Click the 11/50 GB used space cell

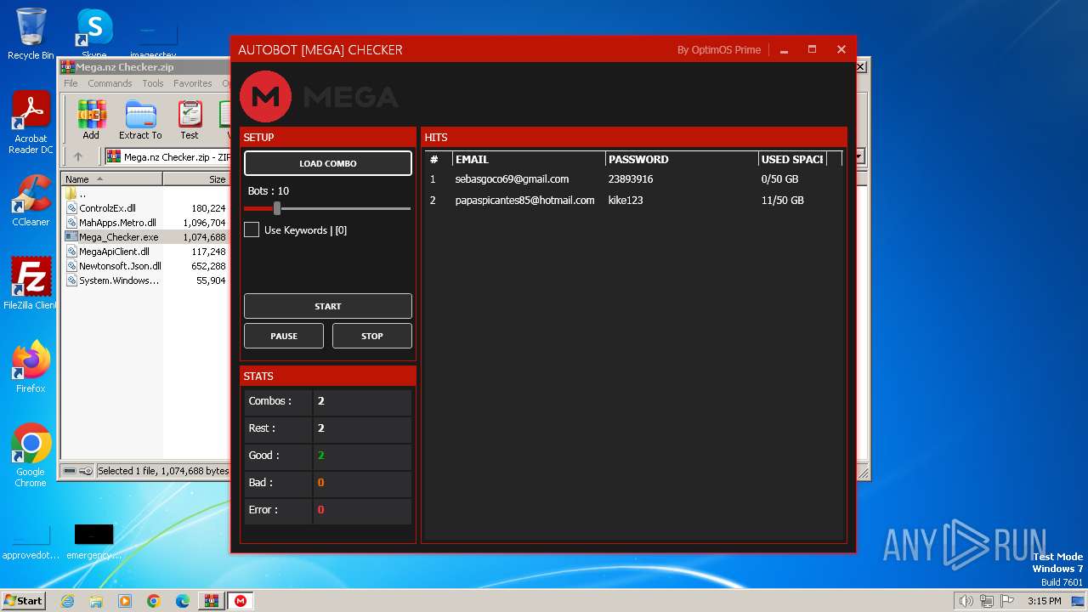point(782,201)
